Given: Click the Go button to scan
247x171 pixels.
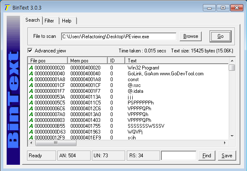Looking at the screenshot, I should [x=220, y=37].
